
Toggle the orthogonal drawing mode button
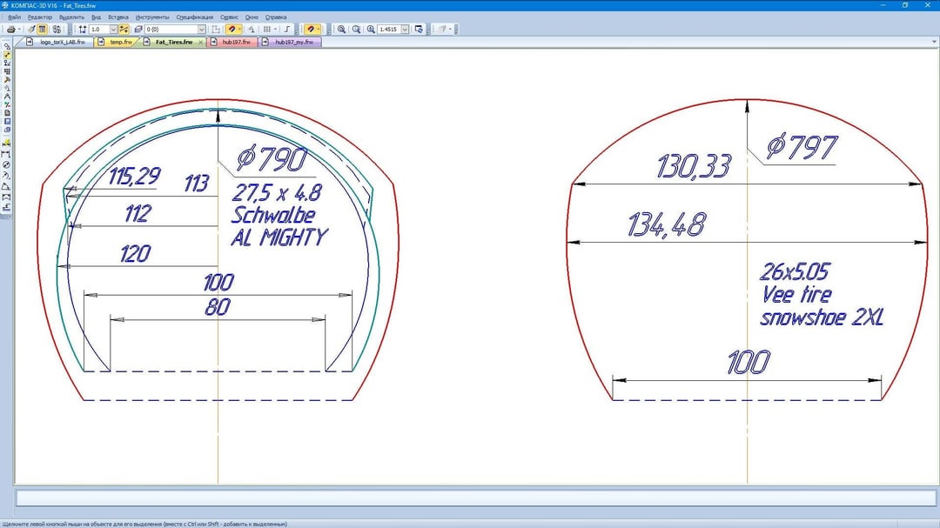pyautogui.click(x=288, y=29)
